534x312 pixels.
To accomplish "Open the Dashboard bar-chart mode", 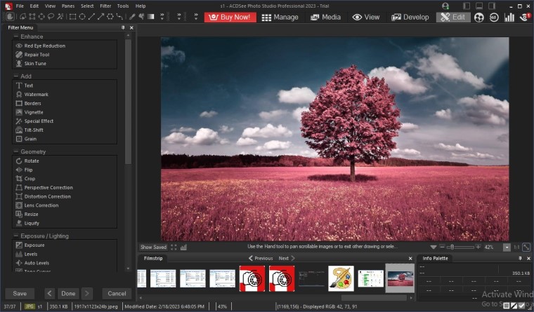I will point(509,18).
